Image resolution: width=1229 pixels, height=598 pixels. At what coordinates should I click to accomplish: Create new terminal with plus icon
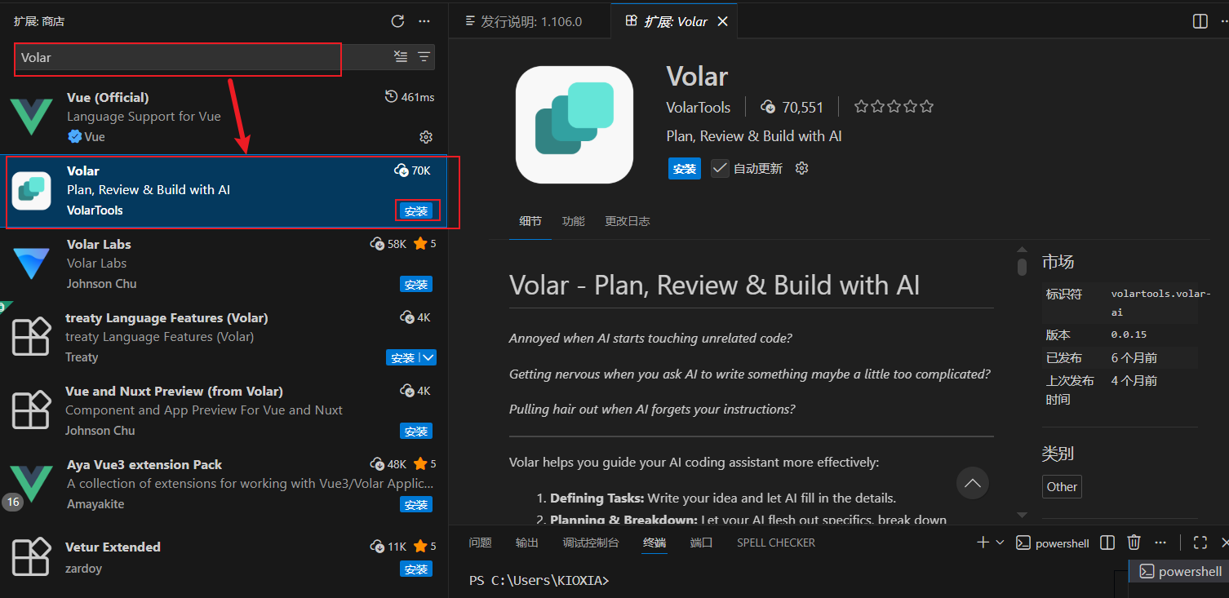983,543
